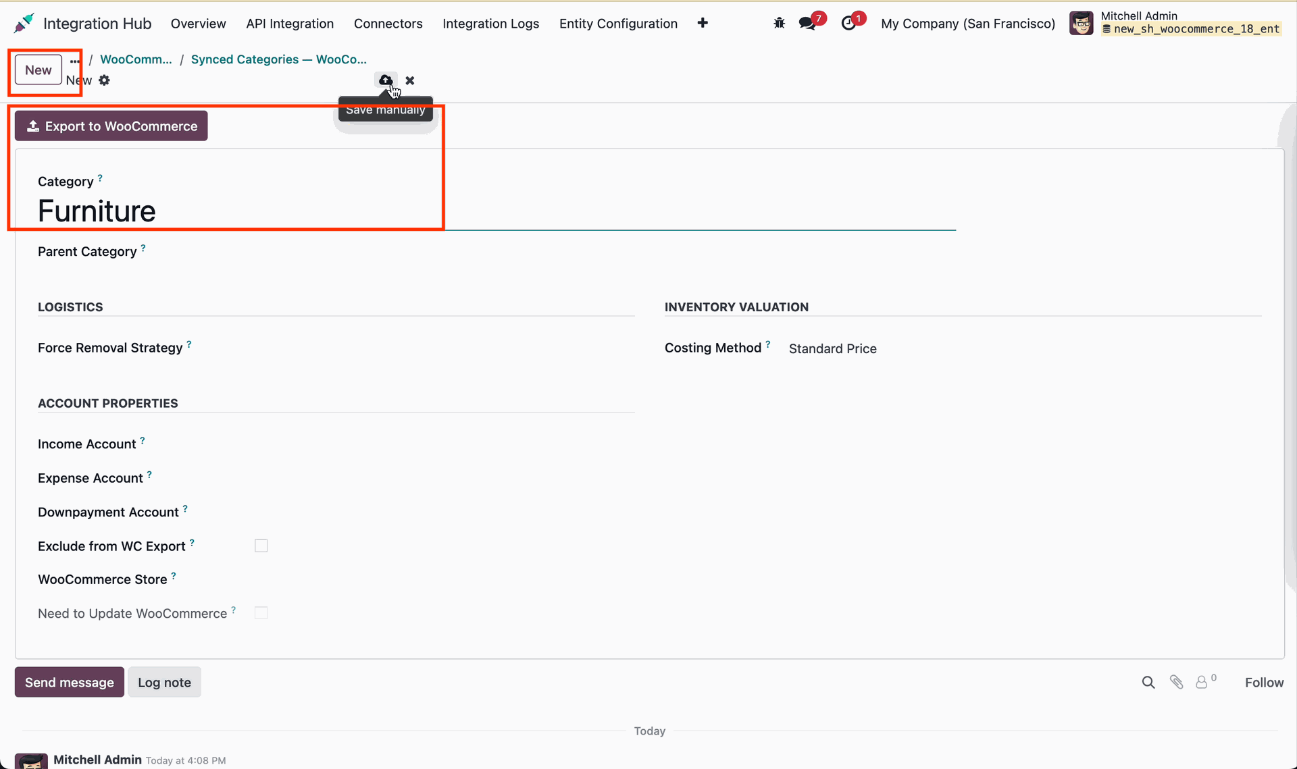1297x769 pixels.
Task: Click the Integration Hub app logo icon
Action: tap(24, 23)
